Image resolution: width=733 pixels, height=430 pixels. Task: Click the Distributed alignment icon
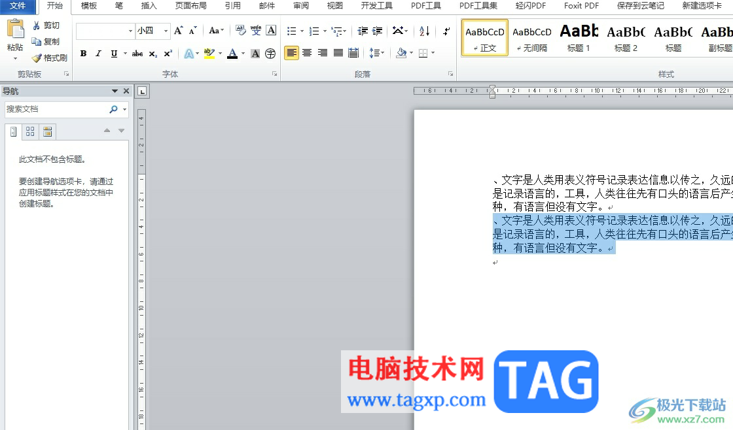[354, 53]
